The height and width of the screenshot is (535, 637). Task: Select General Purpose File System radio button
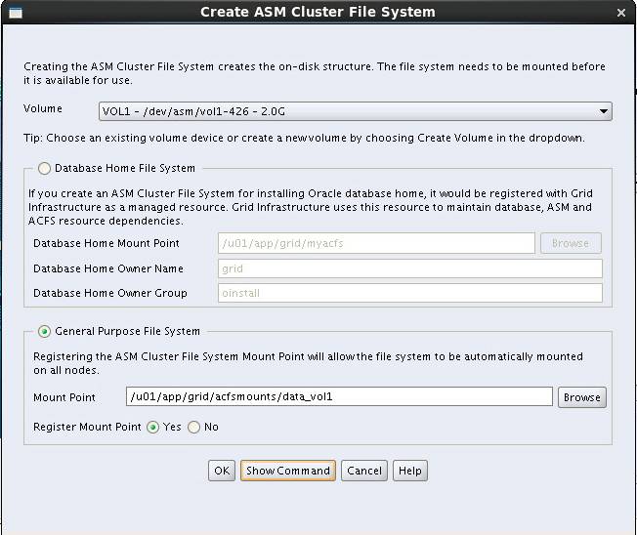[44, 331]
